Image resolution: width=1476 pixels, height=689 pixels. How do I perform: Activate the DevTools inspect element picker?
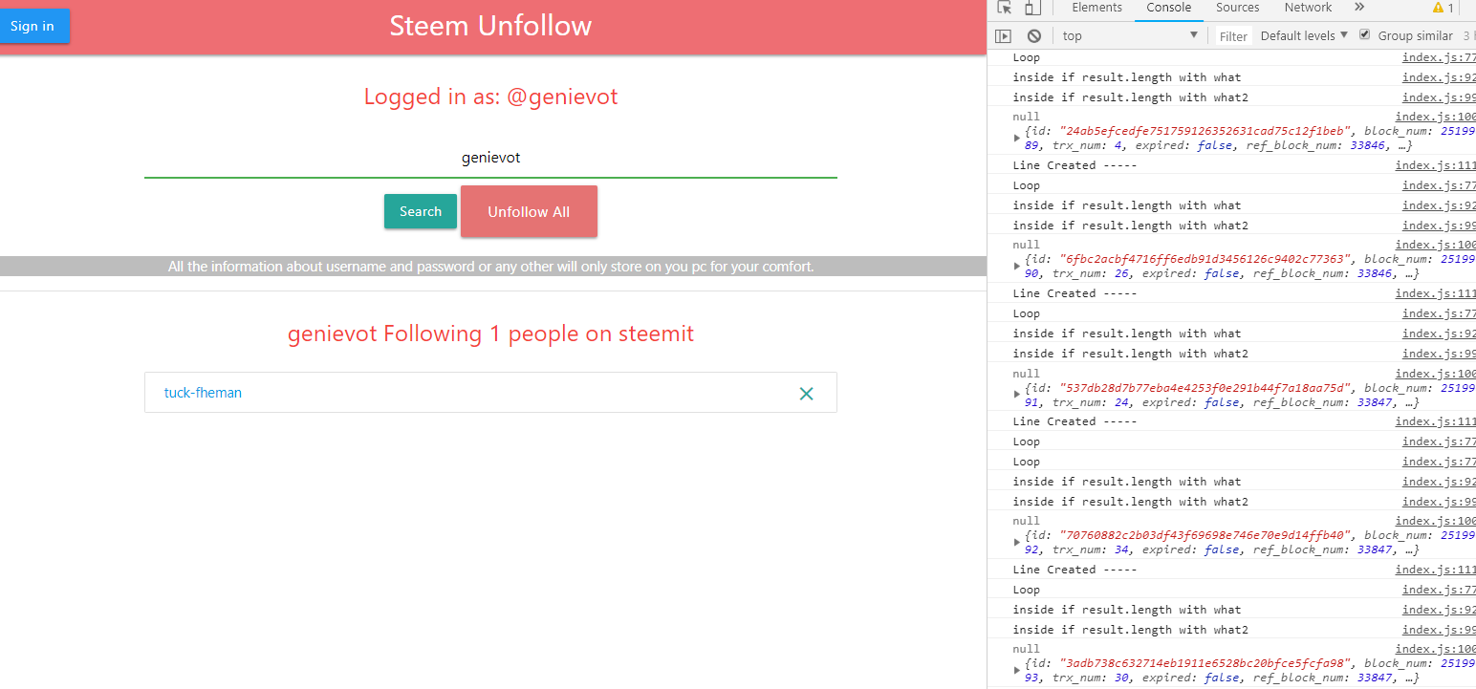coord(1005,8)
